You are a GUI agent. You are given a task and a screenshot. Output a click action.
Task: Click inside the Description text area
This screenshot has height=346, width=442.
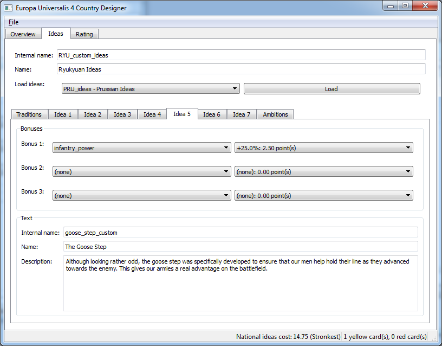coord(240,283)
